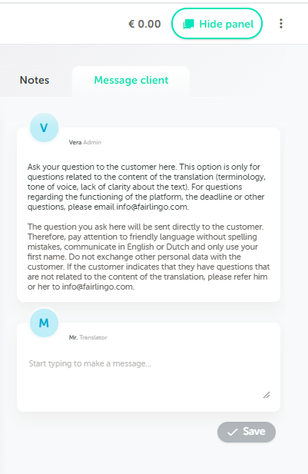Click the Admin role label

(x=92, y=142)
